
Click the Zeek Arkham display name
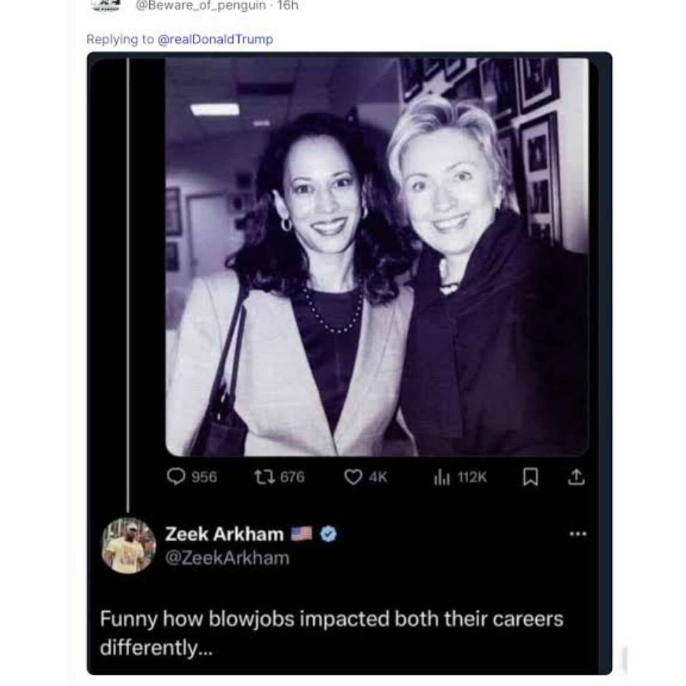click(x=224, y=535)
